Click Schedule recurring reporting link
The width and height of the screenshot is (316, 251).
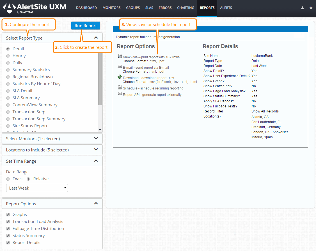pos(153,88)
